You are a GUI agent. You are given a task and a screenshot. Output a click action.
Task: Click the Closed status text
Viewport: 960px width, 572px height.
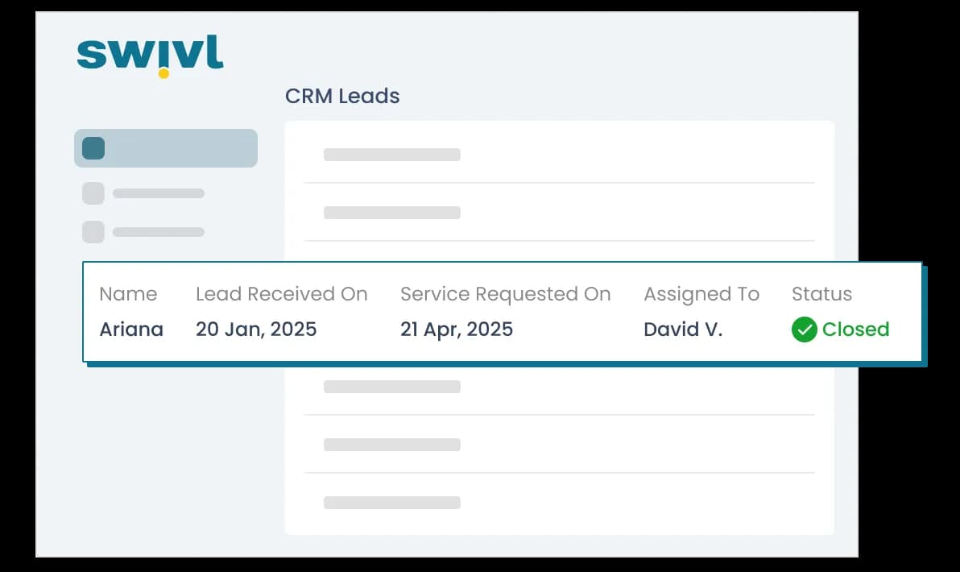[x=855, y=330]
